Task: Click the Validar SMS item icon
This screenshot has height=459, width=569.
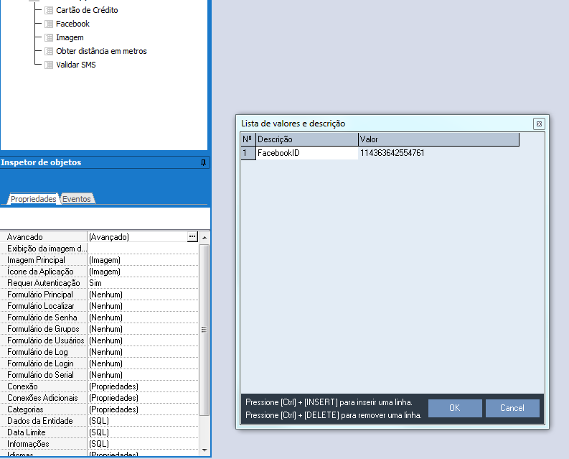Action: click(x=49, y=65)
